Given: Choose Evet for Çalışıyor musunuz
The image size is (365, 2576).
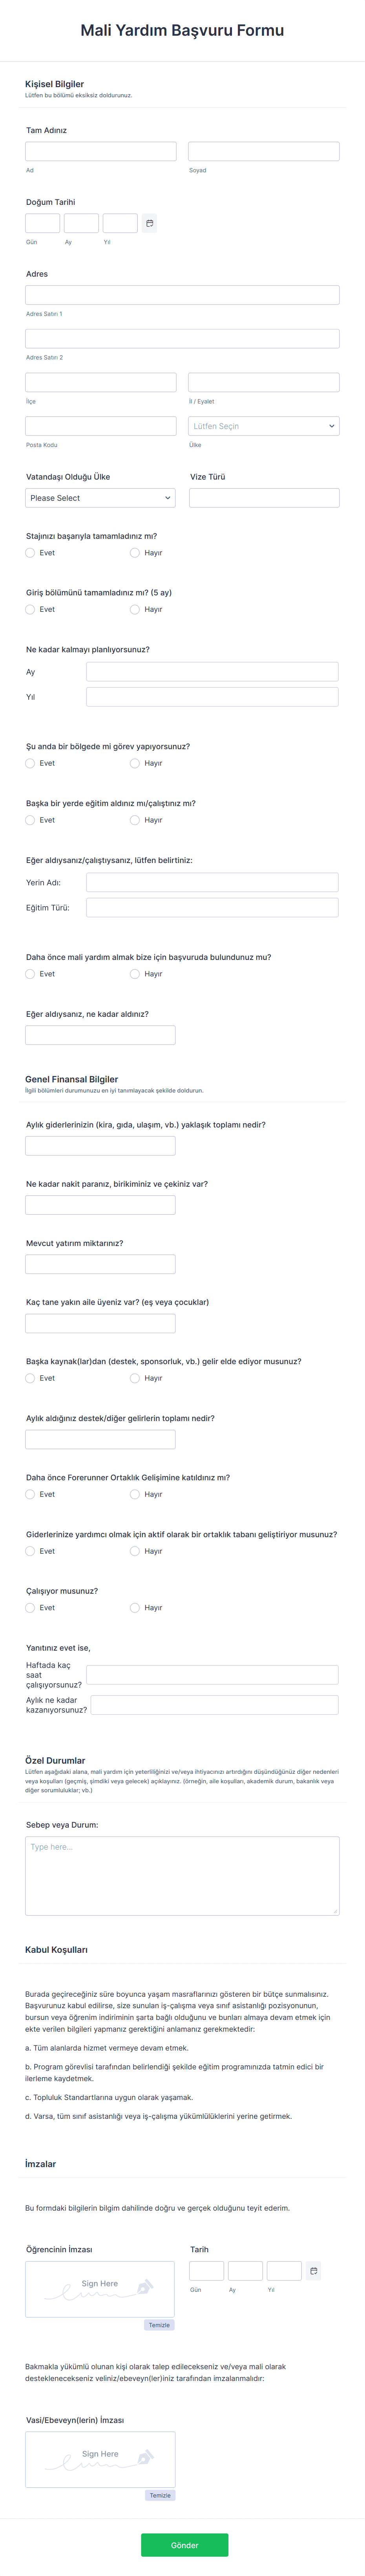Looking at the screenshot, I should 30,1608.
